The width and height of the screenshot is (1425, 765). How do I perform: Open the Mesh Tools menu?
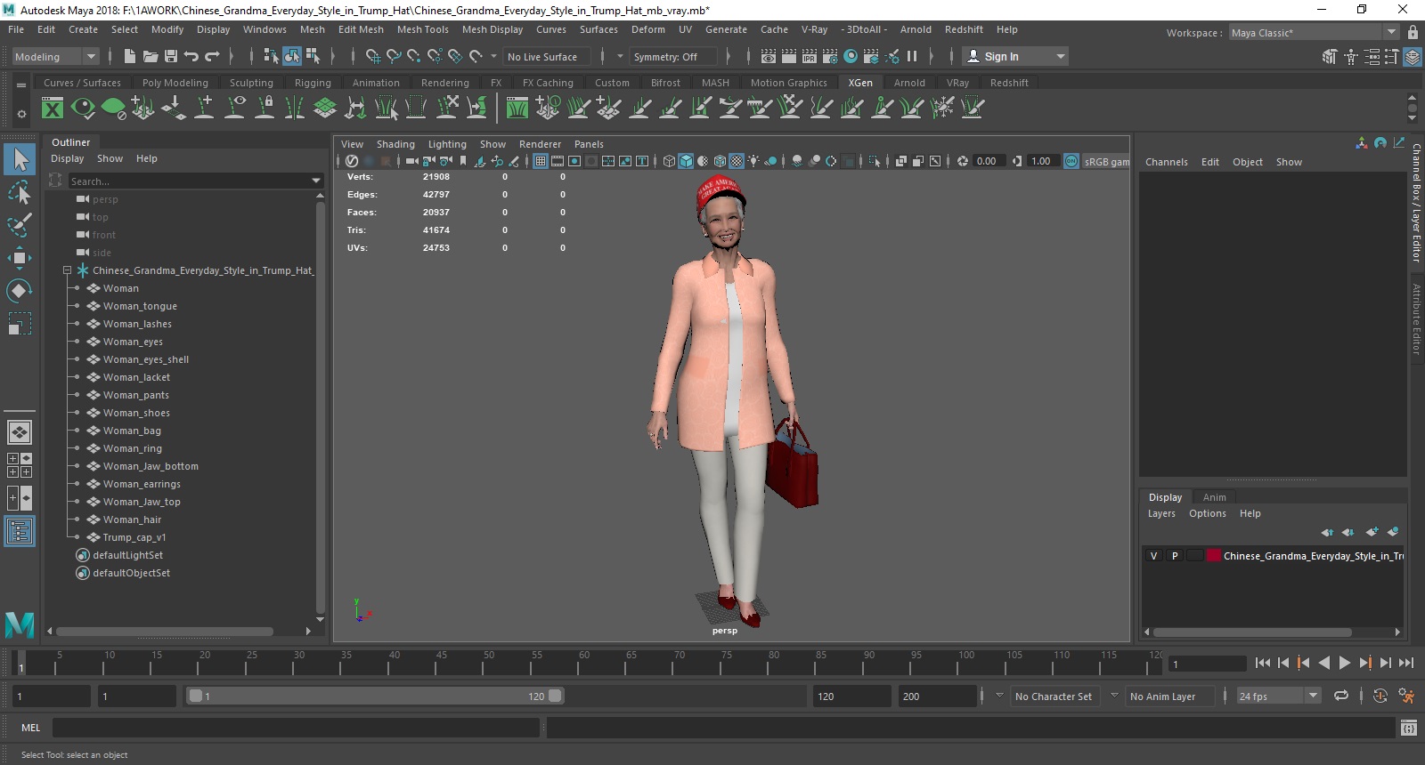coord(423,29)
